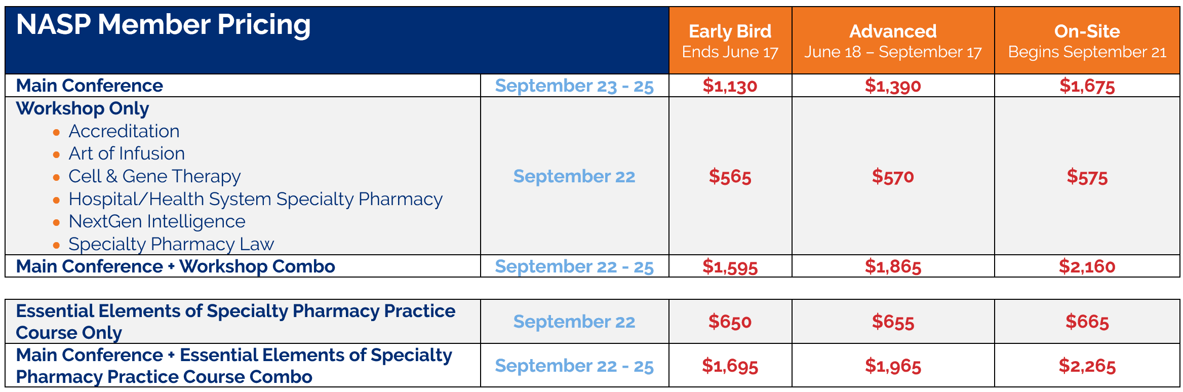1183x392 pixels.
Task: Select the Early Bird column header
Action: (730, 41)
